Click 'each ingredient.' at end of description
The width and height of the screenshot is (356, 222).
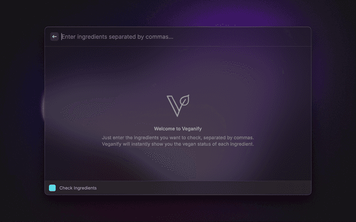point(236,144)
